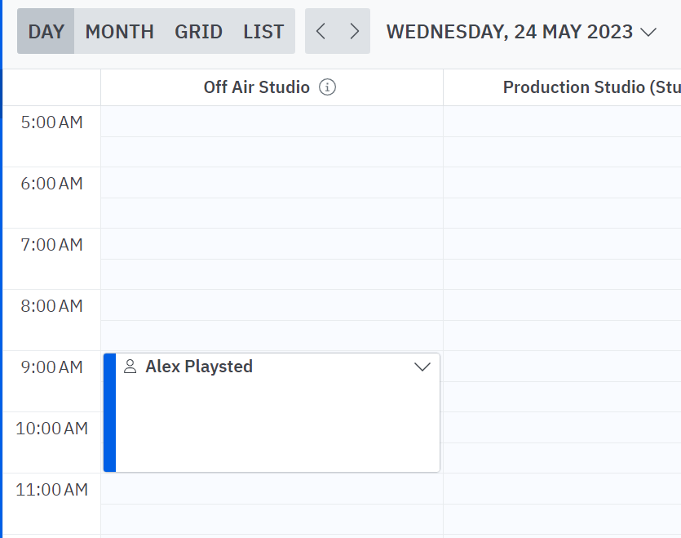This screenshot has height=538, width=681.
Task: Go to the previous day arrow
Action: tap(321, 32)
